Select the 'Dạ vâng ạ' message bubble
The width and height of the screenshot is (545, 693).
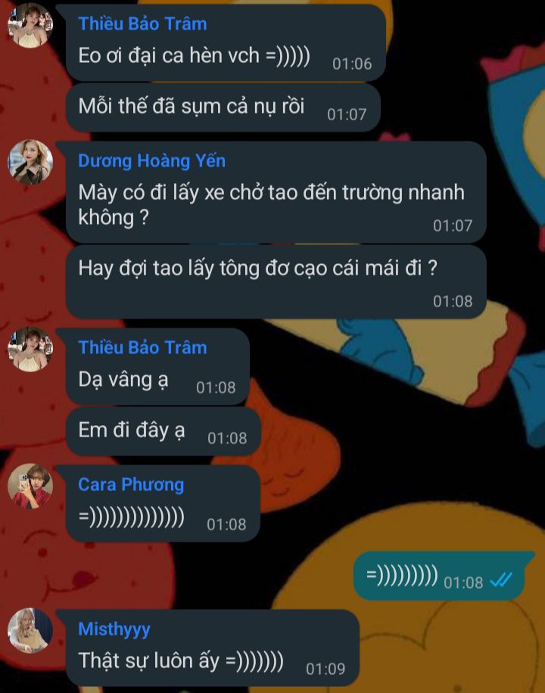[x=157, y=366]
